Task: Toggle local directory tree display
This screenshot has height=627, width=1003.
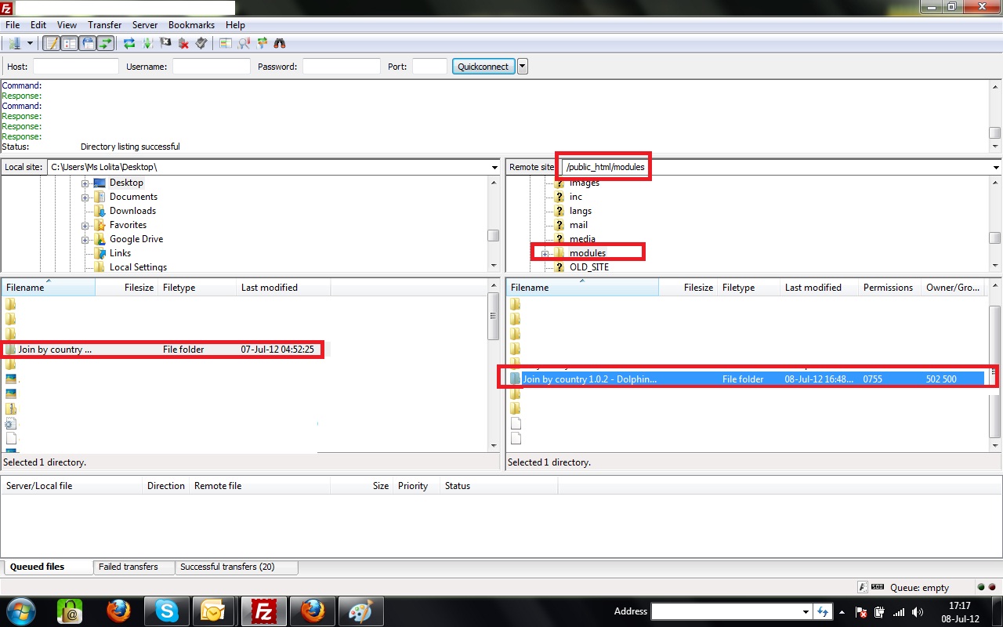Action: (69, 44)
